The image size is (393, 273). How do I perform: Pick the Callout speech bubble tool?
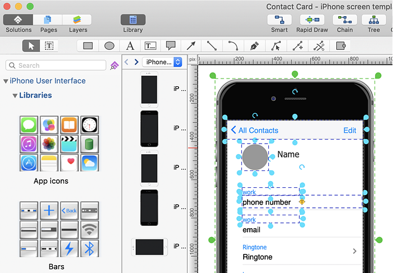pyautogui.click(x=171, y=46)
